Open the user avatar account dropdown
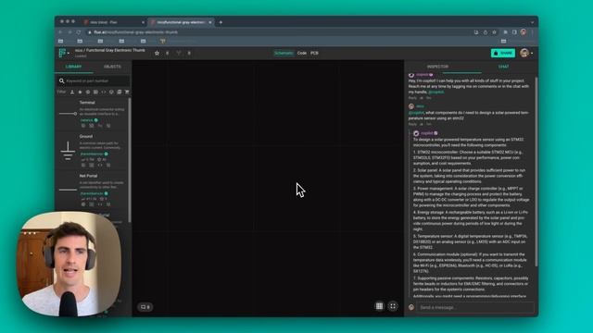Image resolution: width=593 pixels, height=333 pixels. point(526,54)
